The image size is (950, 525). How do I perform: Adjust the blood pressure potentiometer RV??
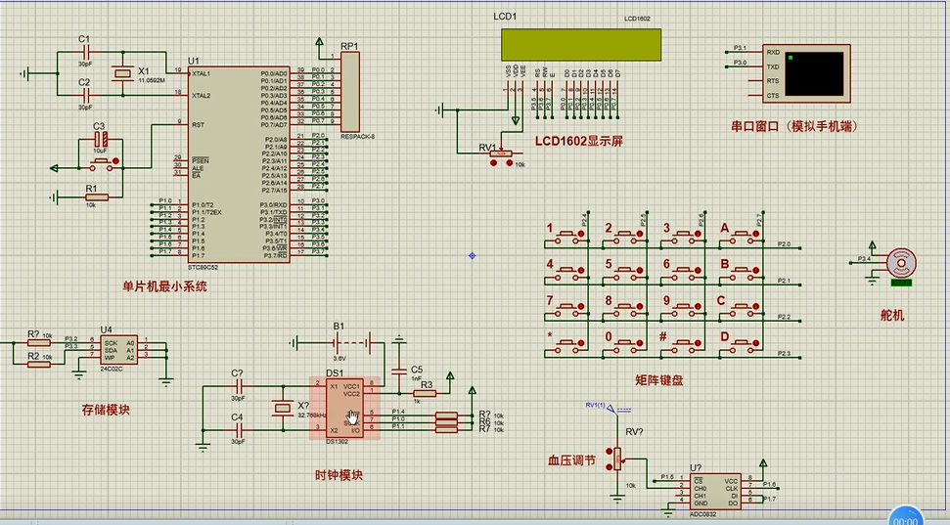[615, 456]
